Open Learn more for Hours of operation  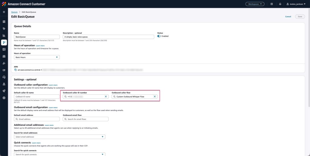[40, 46]
